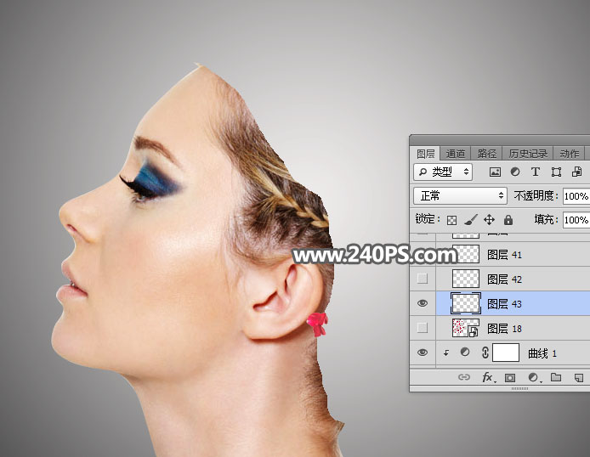The height and width of the screenshot is (457, 590).
Task: Select the 曲线 1 layer name
Action: (542, 353)
